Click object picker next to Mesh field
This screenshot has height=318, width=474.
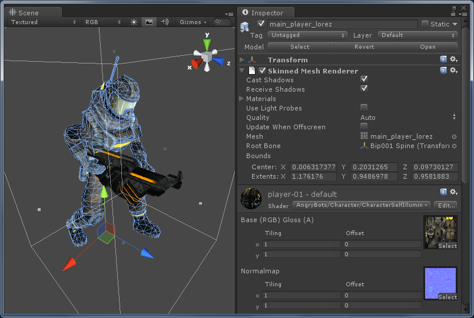coord(454,136)
